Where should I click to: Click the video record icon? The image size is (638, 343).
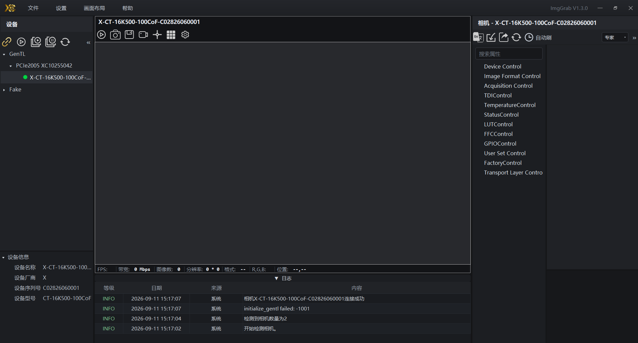coord(143,35)
